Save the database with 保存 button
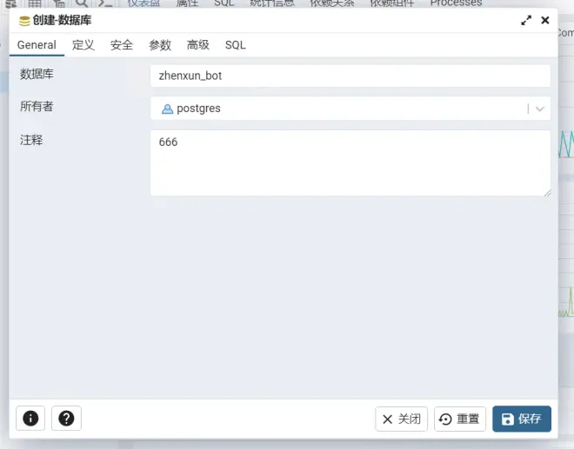The image size is (574, 449). tap(522, 419)
